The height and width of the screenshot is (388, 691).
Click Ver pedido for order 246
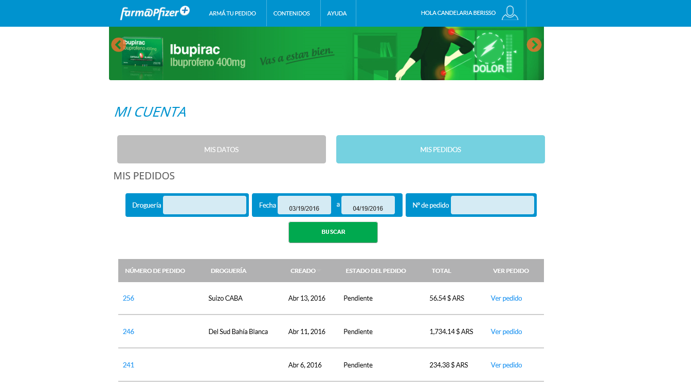[x=506, y=331]
